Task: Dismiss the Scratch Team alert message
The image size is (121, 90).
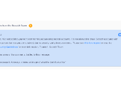Action: (x=120, y=34)
